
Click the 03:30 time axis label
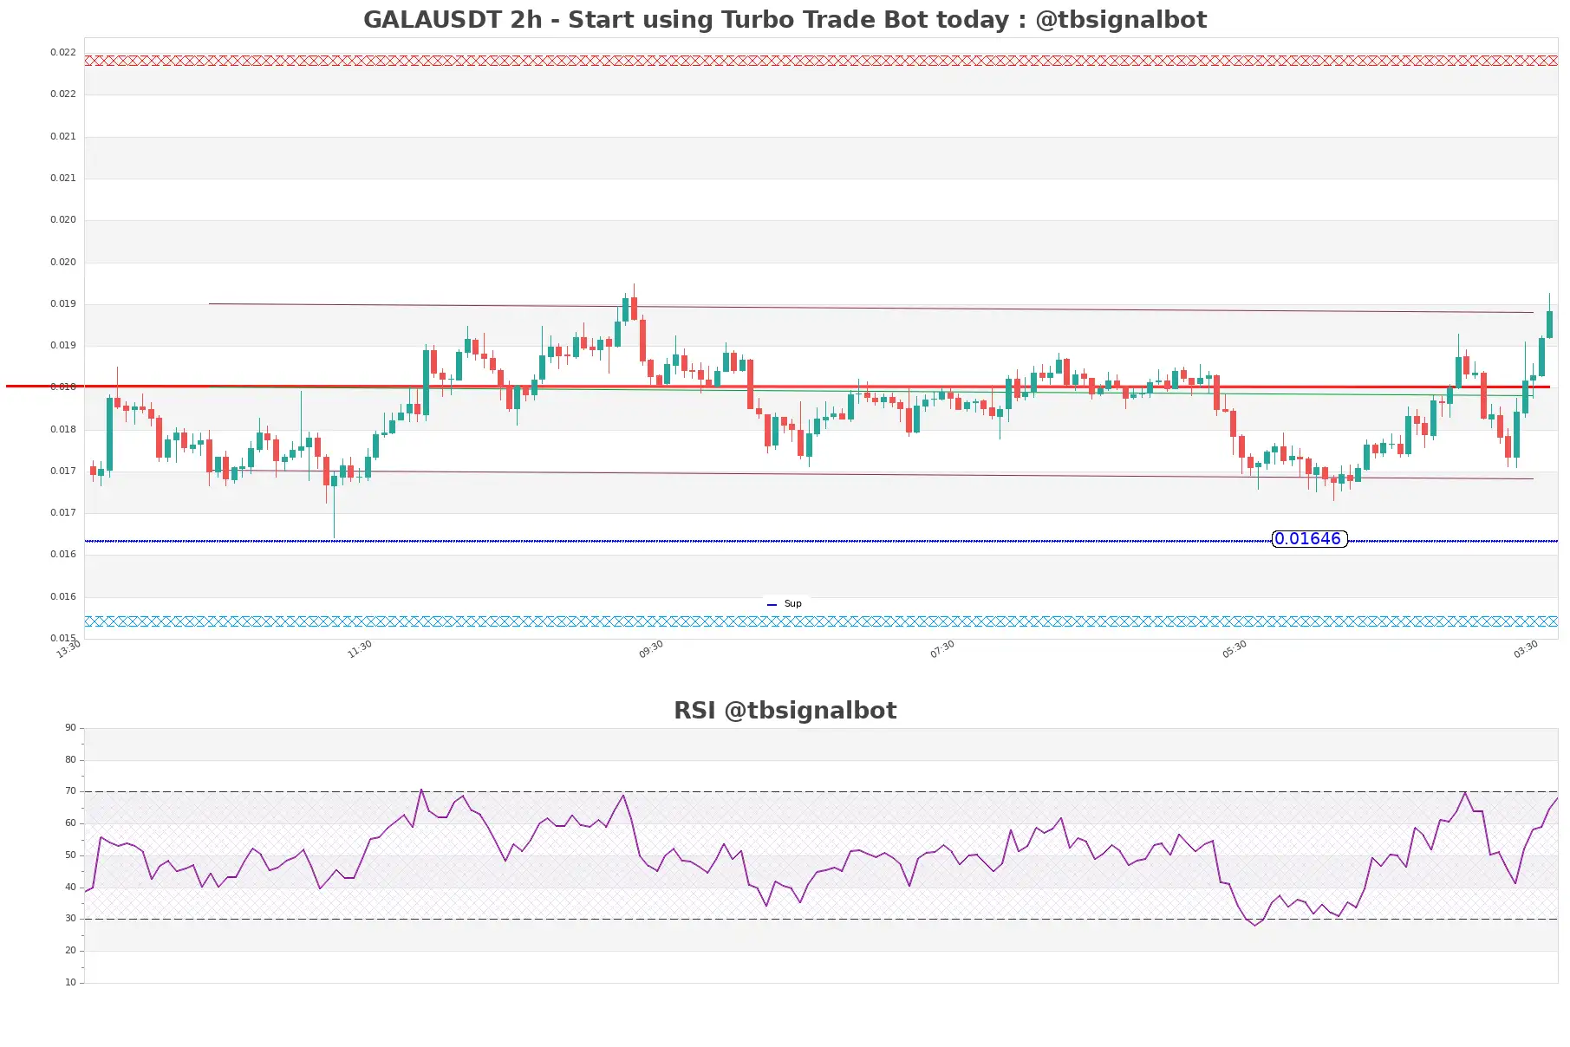[1526, 649]
